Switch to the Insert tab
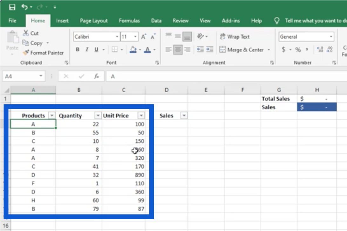347x231 pixels. point(62,21)
